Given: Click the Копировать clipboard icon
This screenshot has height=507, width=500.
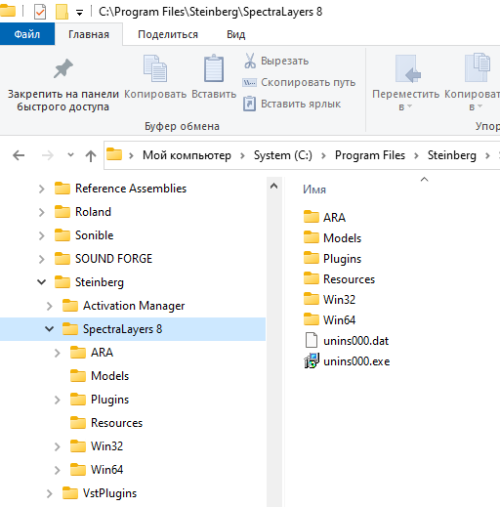Looking at the screenshot, I should tap(155, 68).
